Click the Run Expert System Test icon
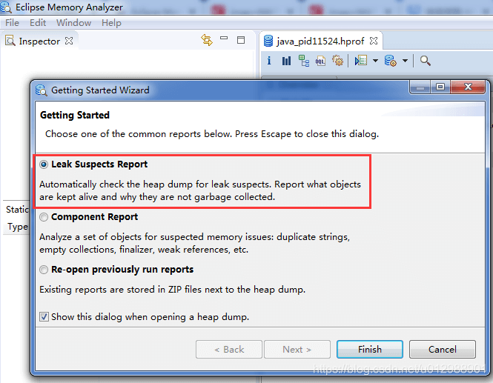Viewport: 493px width, 383px height. (361, 60)
